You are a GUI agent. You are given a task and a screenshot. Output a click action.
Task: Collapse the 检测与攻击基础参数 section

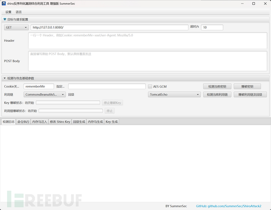point(5,78)
